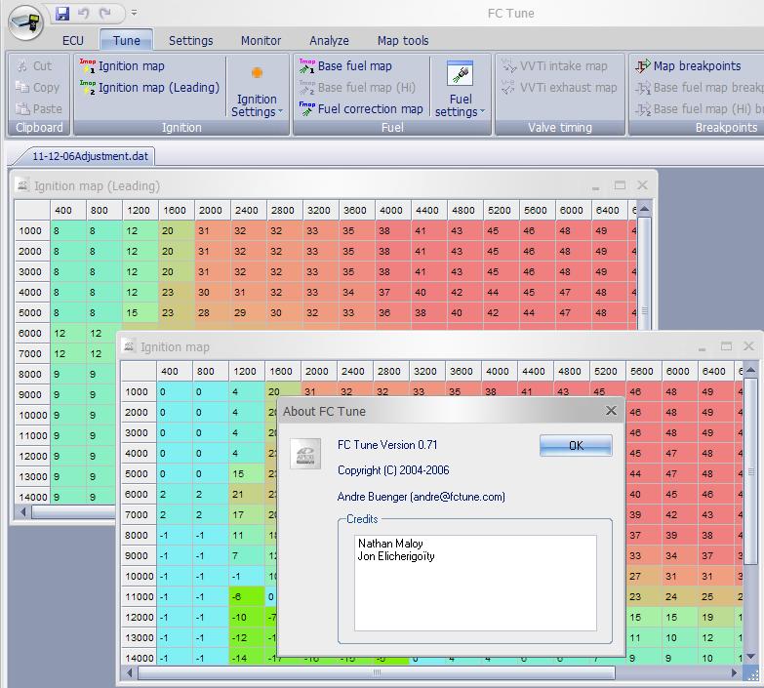Open Map breakpoints in Breakpoints group
The width and height of the screenshot is (764, 688).
pyautogui.click(x=688, y=65)
